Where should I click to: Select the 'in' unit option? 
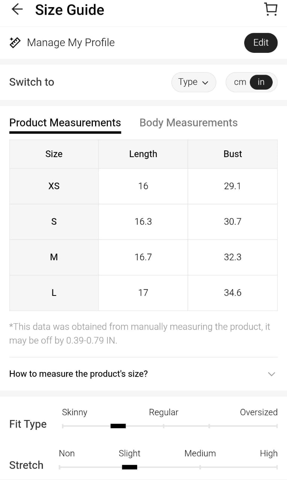pos(261,82)
